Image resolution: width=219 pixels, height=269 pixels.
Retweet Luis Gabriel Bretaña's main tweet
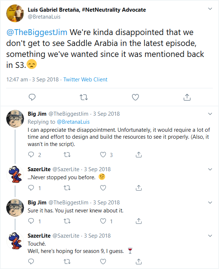click(83, 97)
